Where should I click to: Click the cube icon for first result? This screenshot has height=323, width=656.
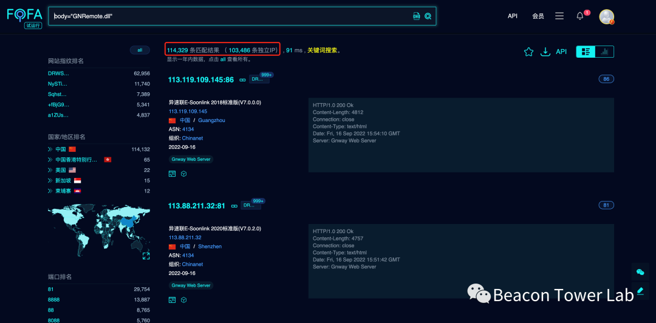point(183,174)
